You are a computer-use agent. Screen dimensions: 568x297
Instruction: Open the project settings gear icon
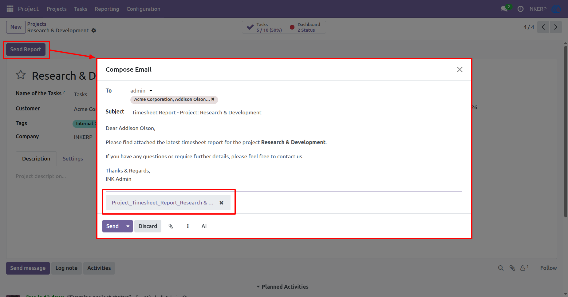94,30
